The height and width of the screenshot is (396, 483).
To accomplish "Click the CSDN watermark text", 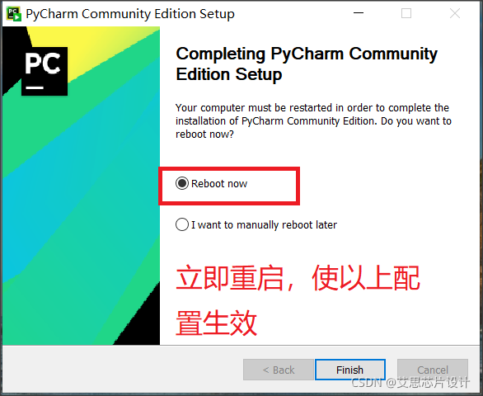I will pos(410,383).
